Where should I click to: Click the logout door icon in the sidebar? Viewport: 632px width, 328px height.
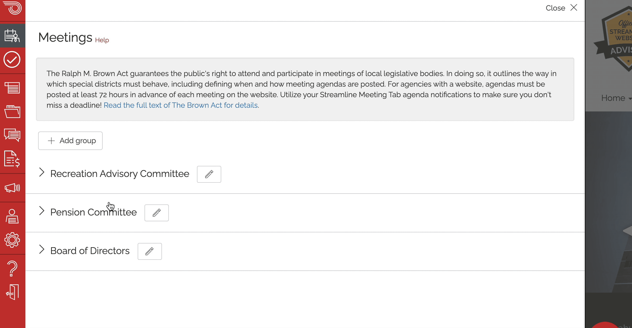pyautogui.click(x=12, y=292)
